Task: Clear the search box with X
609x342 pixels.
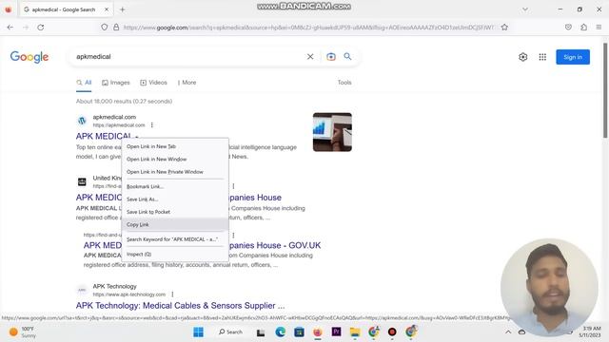Action: tap(310, 57)
